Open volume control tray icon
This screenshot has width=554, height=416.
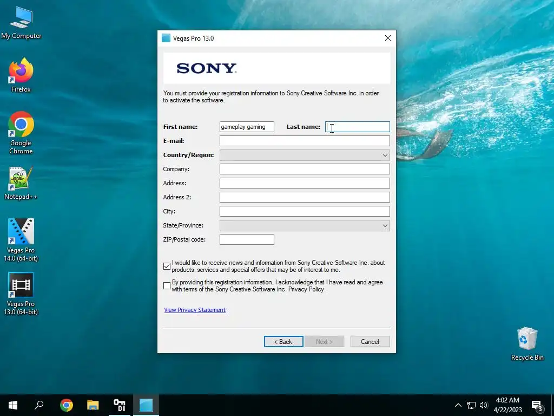point(484,405)
